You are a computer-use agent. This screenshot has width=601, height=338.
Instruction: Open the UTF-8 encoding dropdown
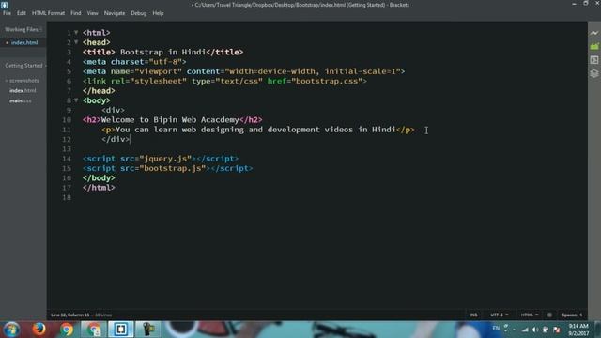(x=499, y=315)
